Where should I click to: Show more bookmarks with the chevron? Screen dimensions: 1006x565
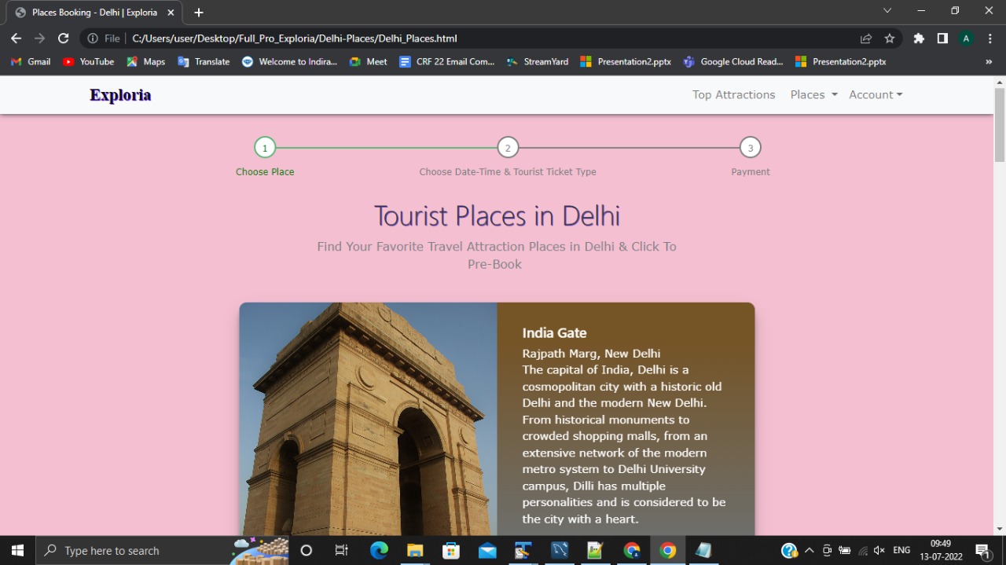989,61
